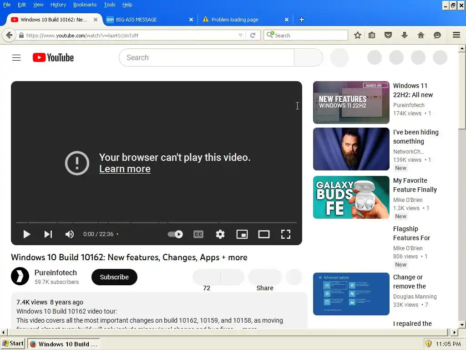This screenshot has height=350, width=466.
Task: Click the taskbar clock 11:05 PM
Action: [x=448, y=344]
